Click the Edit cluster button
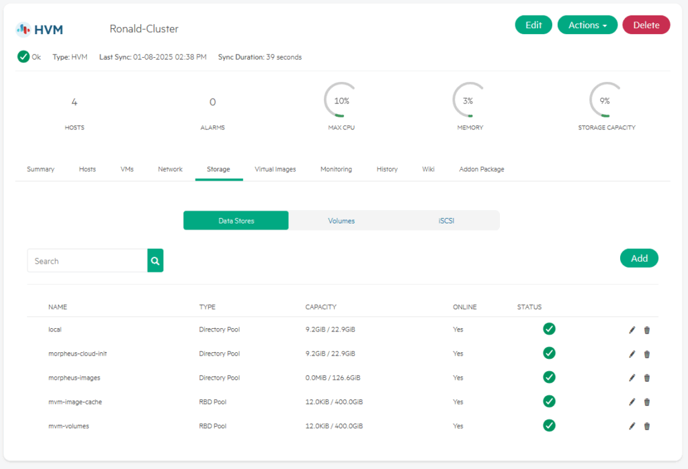 pyautogui.click(x=533, y=25)
